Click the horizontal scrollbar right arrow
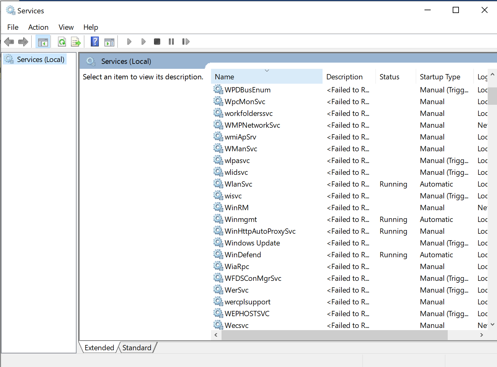497x367 pixels. click(482, 335)
